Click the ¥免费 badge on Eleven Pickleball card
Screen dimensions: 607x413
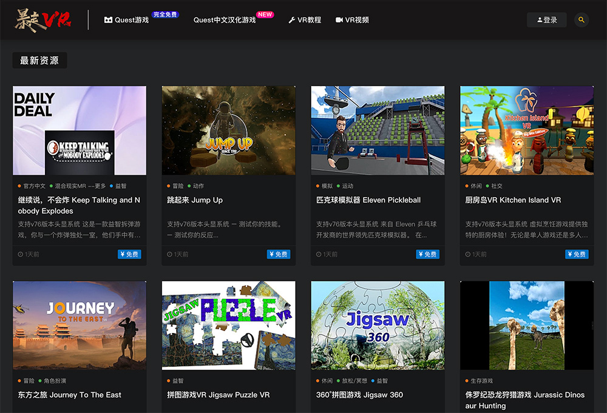coord(427,254)
